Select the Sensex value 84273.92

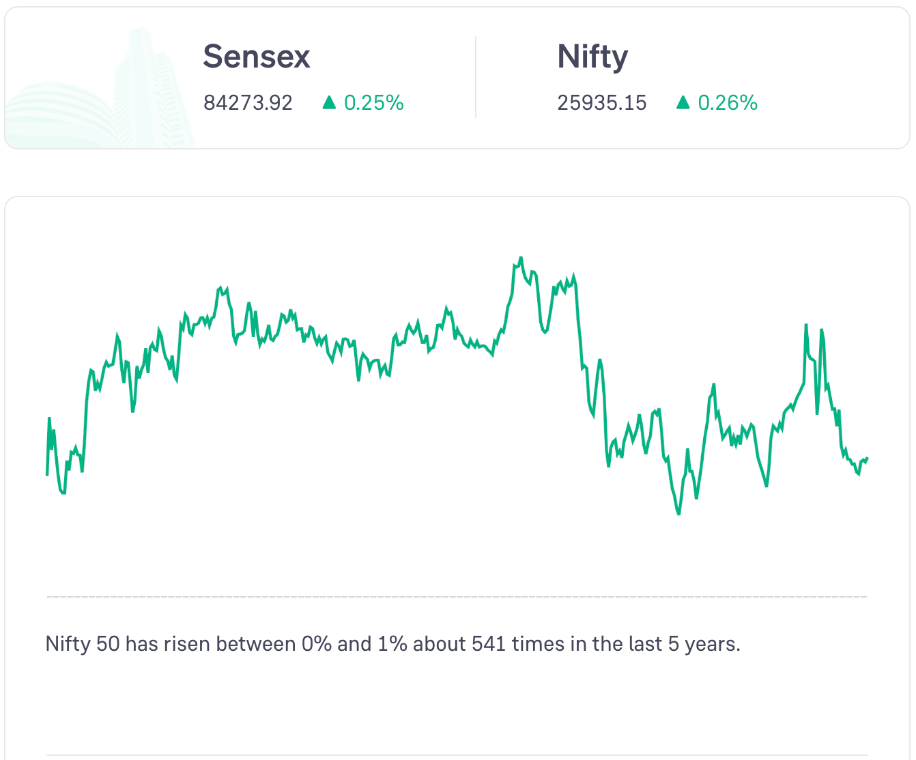248,103
